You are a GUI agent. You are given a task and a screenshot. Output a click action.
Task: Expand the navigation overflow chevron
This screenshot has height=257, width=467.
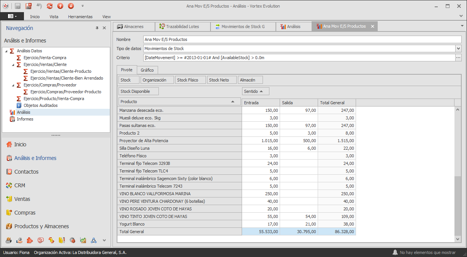pos(104,240)
